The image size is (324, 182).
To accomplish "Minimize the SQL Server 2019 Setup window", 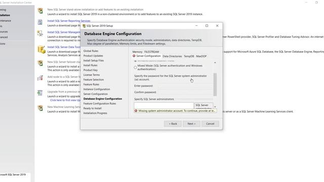I will tap(196, 26).
